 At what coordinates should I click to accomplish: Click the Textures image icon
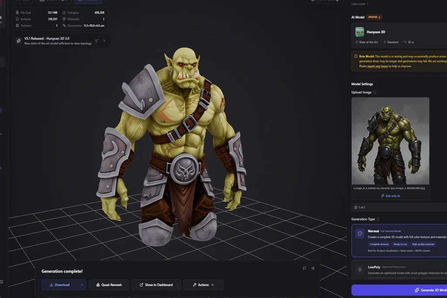click(x=17, y=25)
